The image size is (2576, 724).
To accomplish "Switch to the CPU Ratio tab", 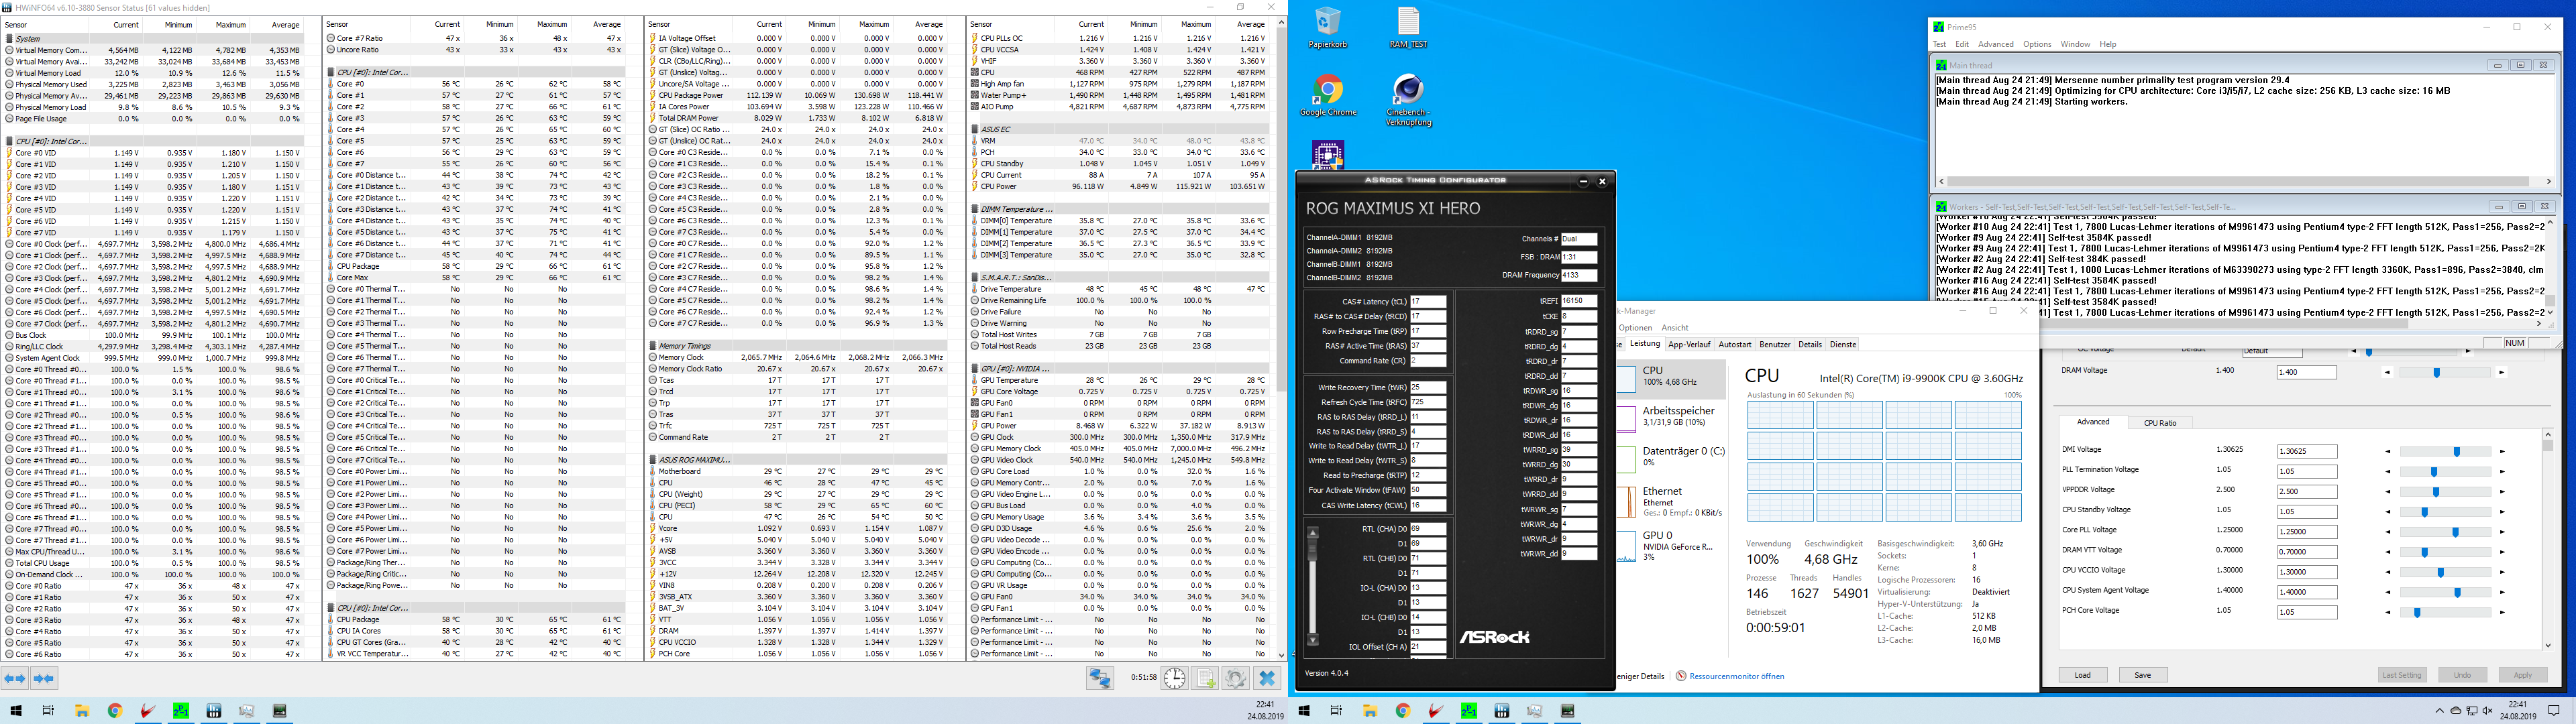I will [x=2160, y=423].
